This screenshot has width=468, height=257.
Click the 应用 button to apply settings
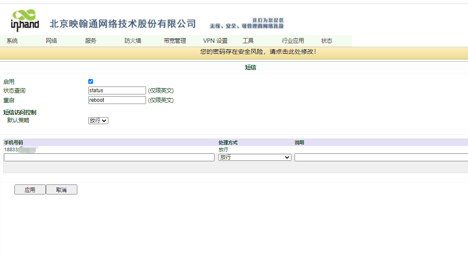pos(30,189)
